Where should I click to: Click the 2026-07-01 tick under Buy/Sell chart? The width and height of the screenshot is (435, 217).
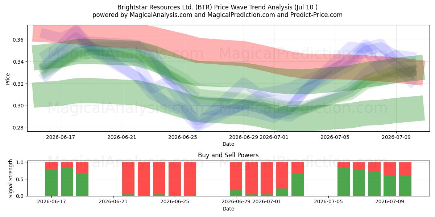267,202
